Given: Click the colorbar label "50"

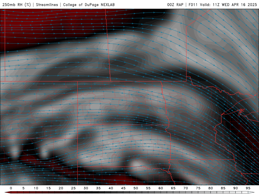Looking at the screenshot, I should [136, 188].
